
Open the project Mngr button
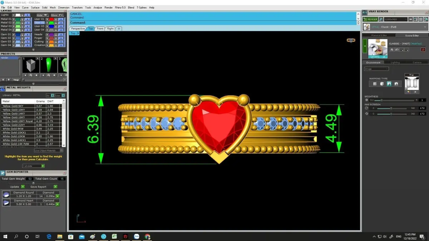(16, 80)
